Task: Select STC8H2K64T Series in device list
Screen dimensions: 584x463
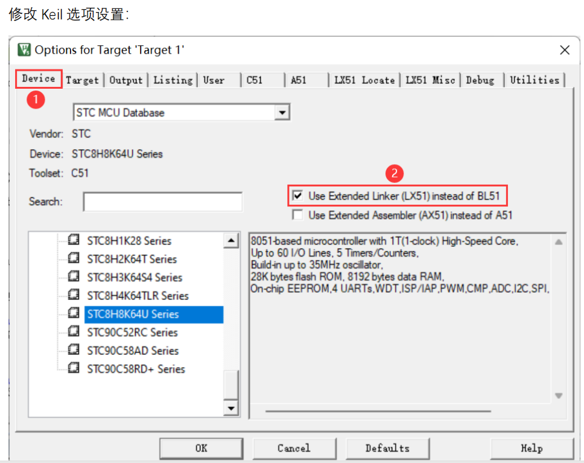Action: pyautogui.click(x=132, y=259)
